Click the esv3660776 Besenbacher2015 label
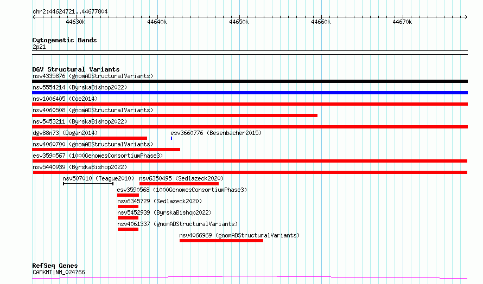Viewport: 483px width, 284px height. (x=216, y=133)
